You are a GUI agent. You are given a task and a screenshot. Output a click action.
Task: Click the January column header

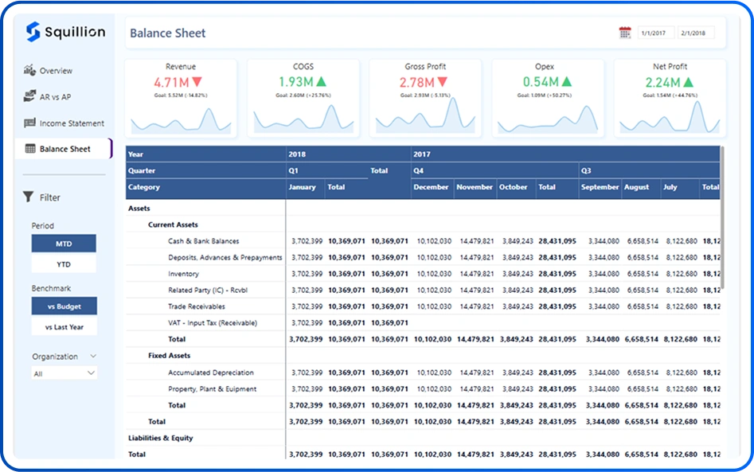[303, 187]
